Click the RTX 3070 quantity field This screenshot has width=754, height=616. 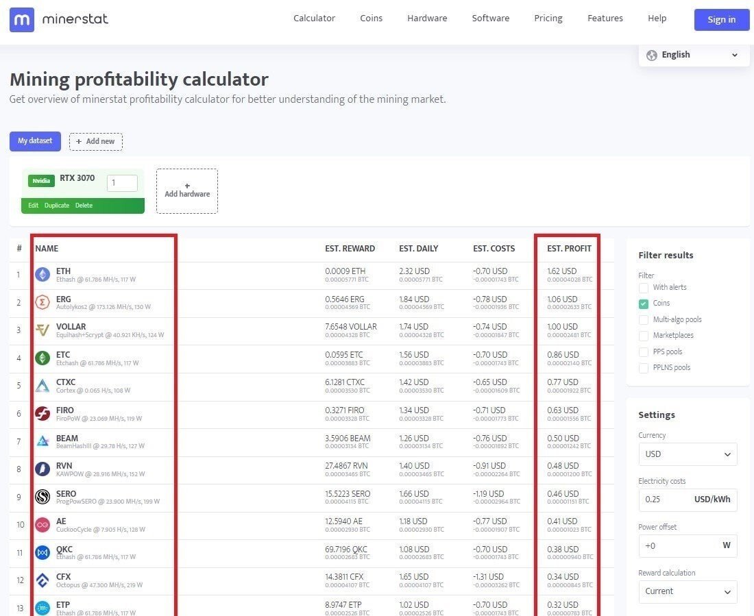[122, 183]
